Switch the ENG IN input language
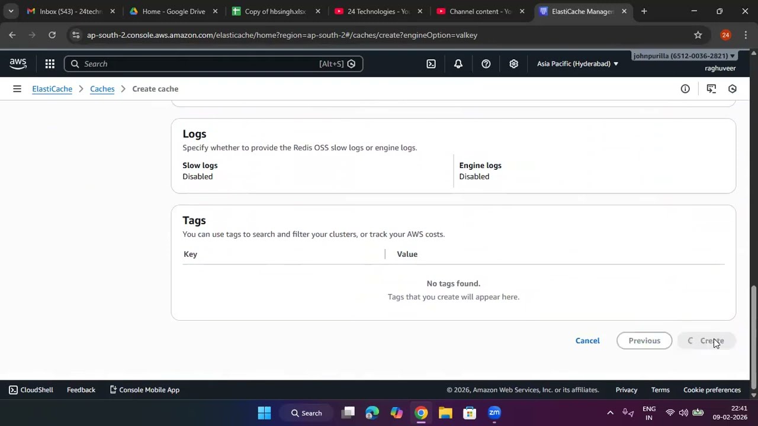The height and width of the screenshot is (426, 758). click(x=649, y=413)
